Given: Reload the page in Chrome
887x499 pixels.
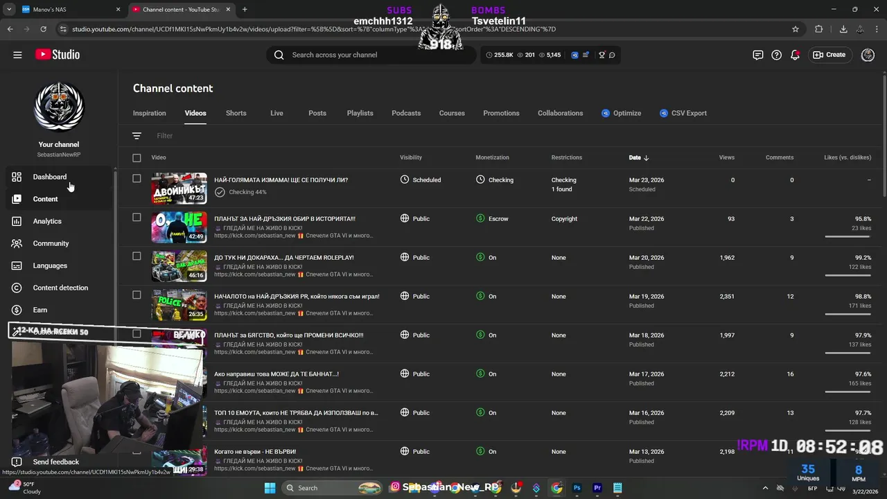Looking at the screenshot, I should [x=43, y=29].
